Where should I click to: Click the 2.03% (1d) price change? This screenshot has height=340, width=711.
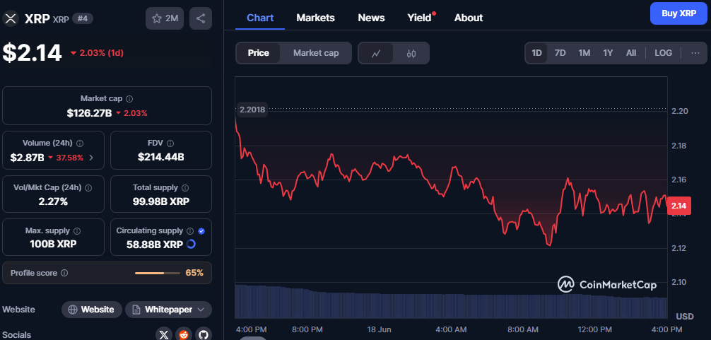point(97,52)
